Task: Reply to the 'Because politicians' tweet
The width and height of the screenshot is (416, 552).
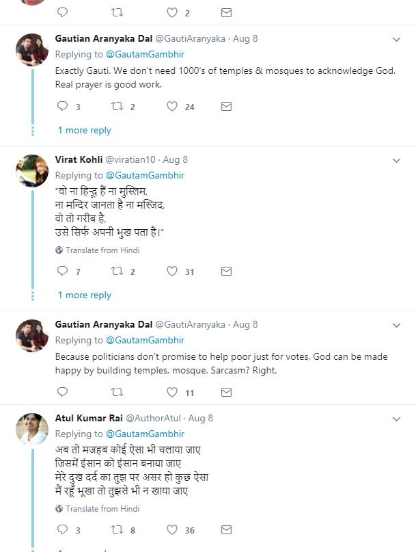Action: coord(62,393)
